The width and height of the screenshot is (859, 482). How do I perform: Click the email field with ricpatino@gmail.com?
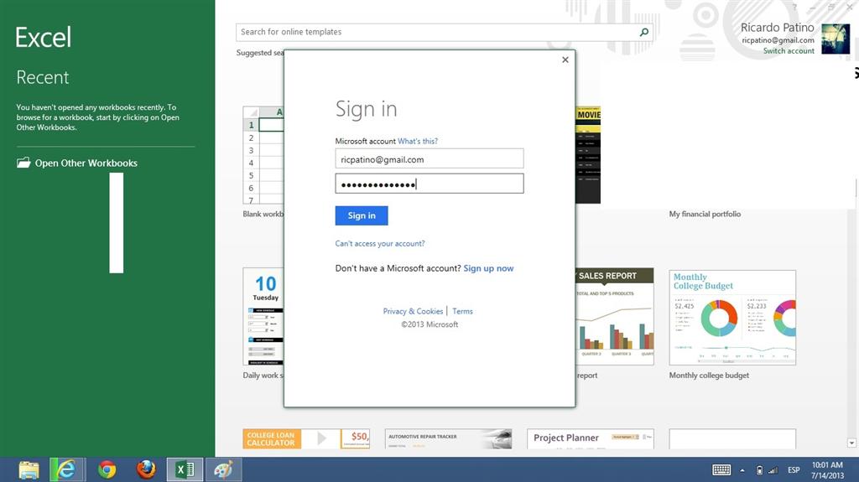tap(429, 158)
